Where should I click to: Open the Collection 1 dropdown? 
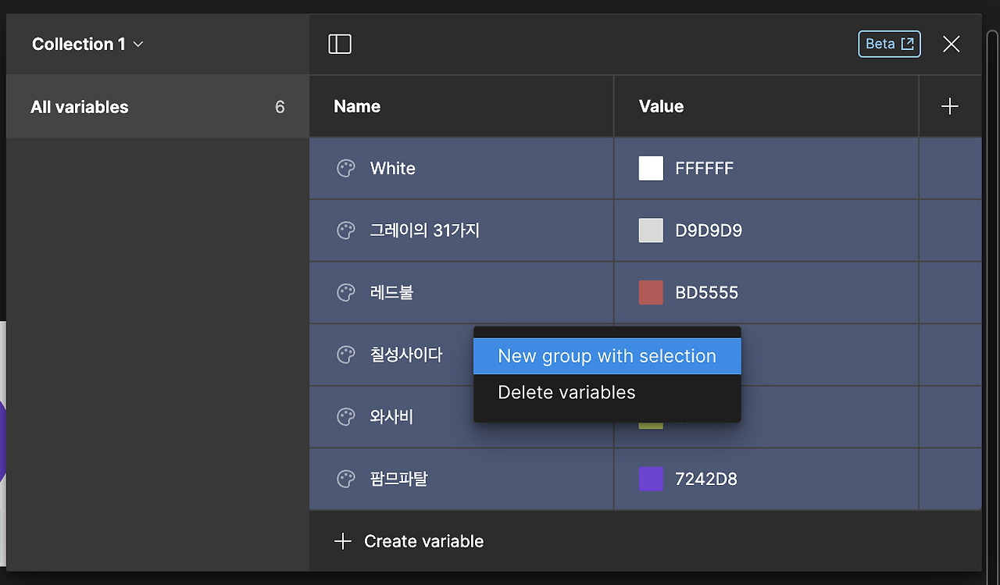click(87, 45)
